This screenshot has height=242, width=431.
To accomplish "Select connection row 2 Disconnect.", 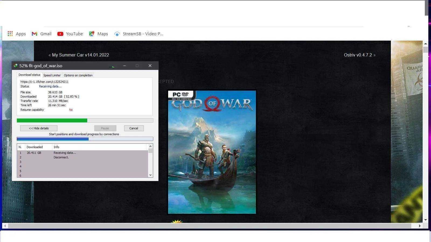I will (x=82, y=157).
